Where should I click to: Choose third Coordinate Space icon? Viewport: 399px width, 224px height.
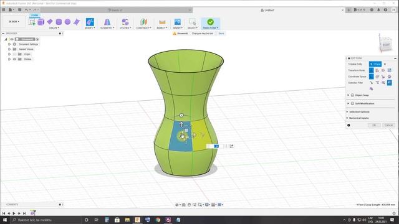(x=383, y=77)
